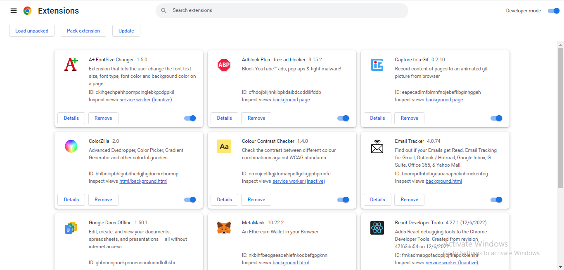Inspect A+ FontSize Changer service worker link
The image size is (564, 270).
[x=146, y=100]
